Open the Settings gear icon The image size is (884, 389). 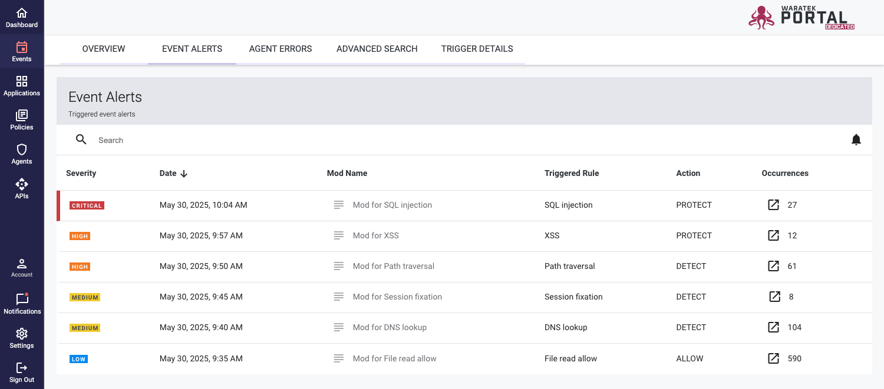[x=22, y=334]
